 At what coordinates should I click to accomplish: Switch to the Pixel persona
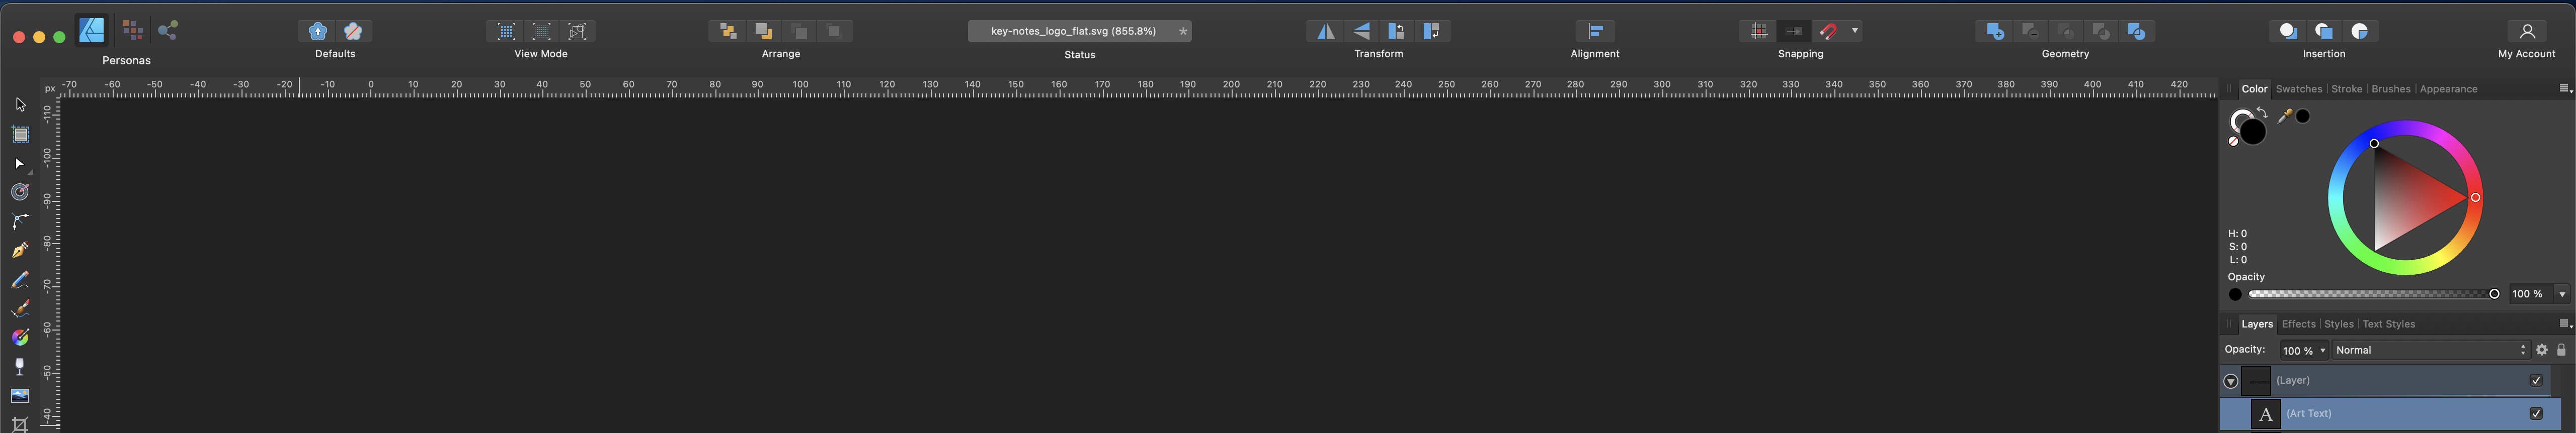[132, 30]
